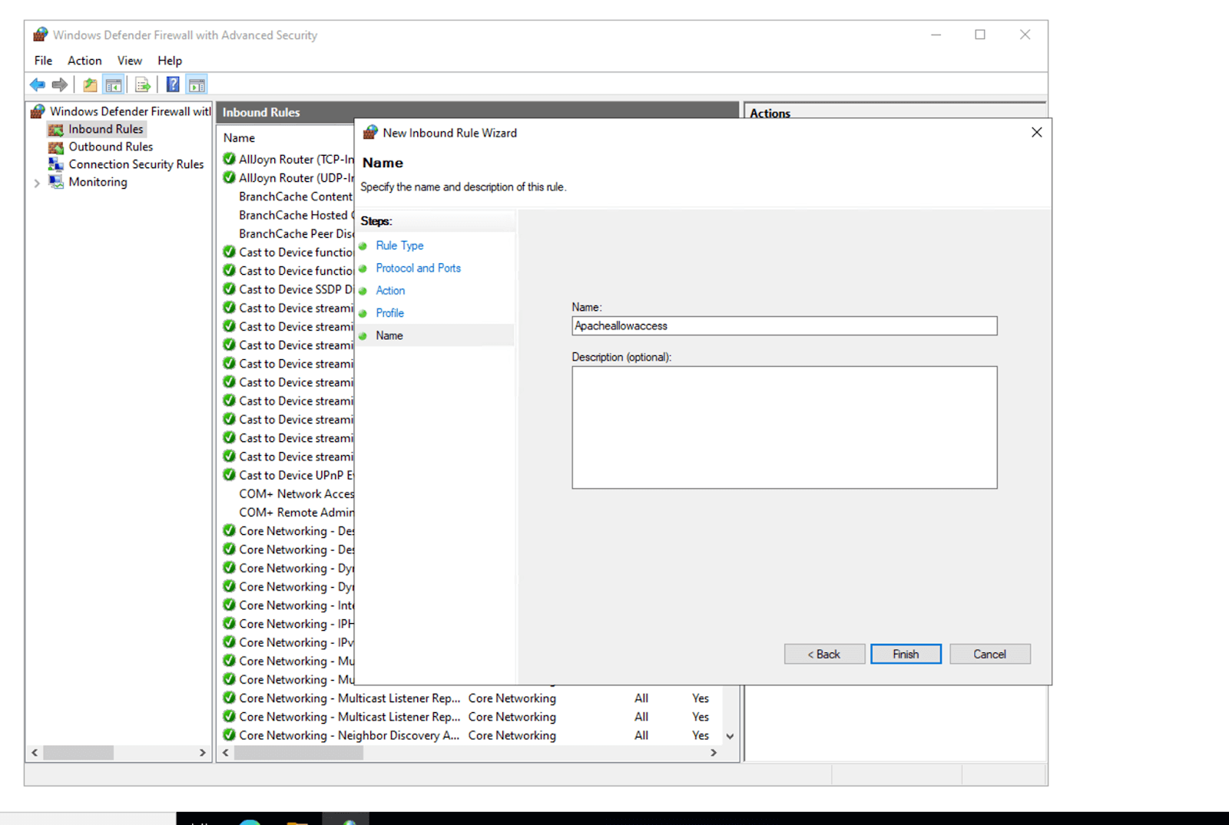Click the rules list horizontal scrollbar thumb

point(299,753)
